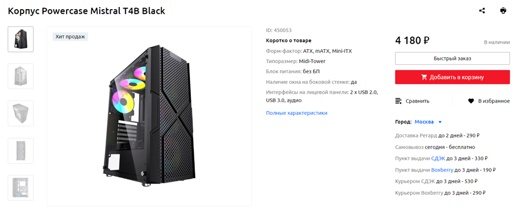Viewport: 523px width, 214px height.
Task: Click the В избранное text label
Action: 493,101
